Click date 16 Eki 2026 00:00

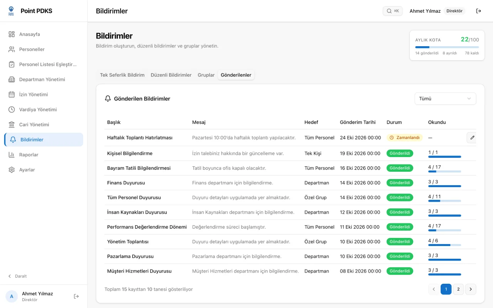tap(360, 168)
